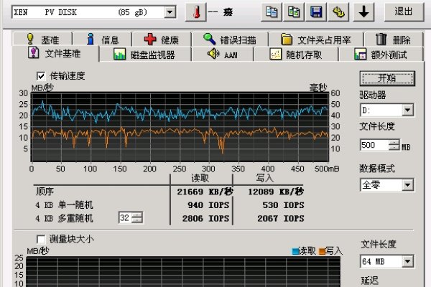This screenshot has width=431, height=287.
Task: Click the thermometer temperature icon
Action: click(195, 12)
